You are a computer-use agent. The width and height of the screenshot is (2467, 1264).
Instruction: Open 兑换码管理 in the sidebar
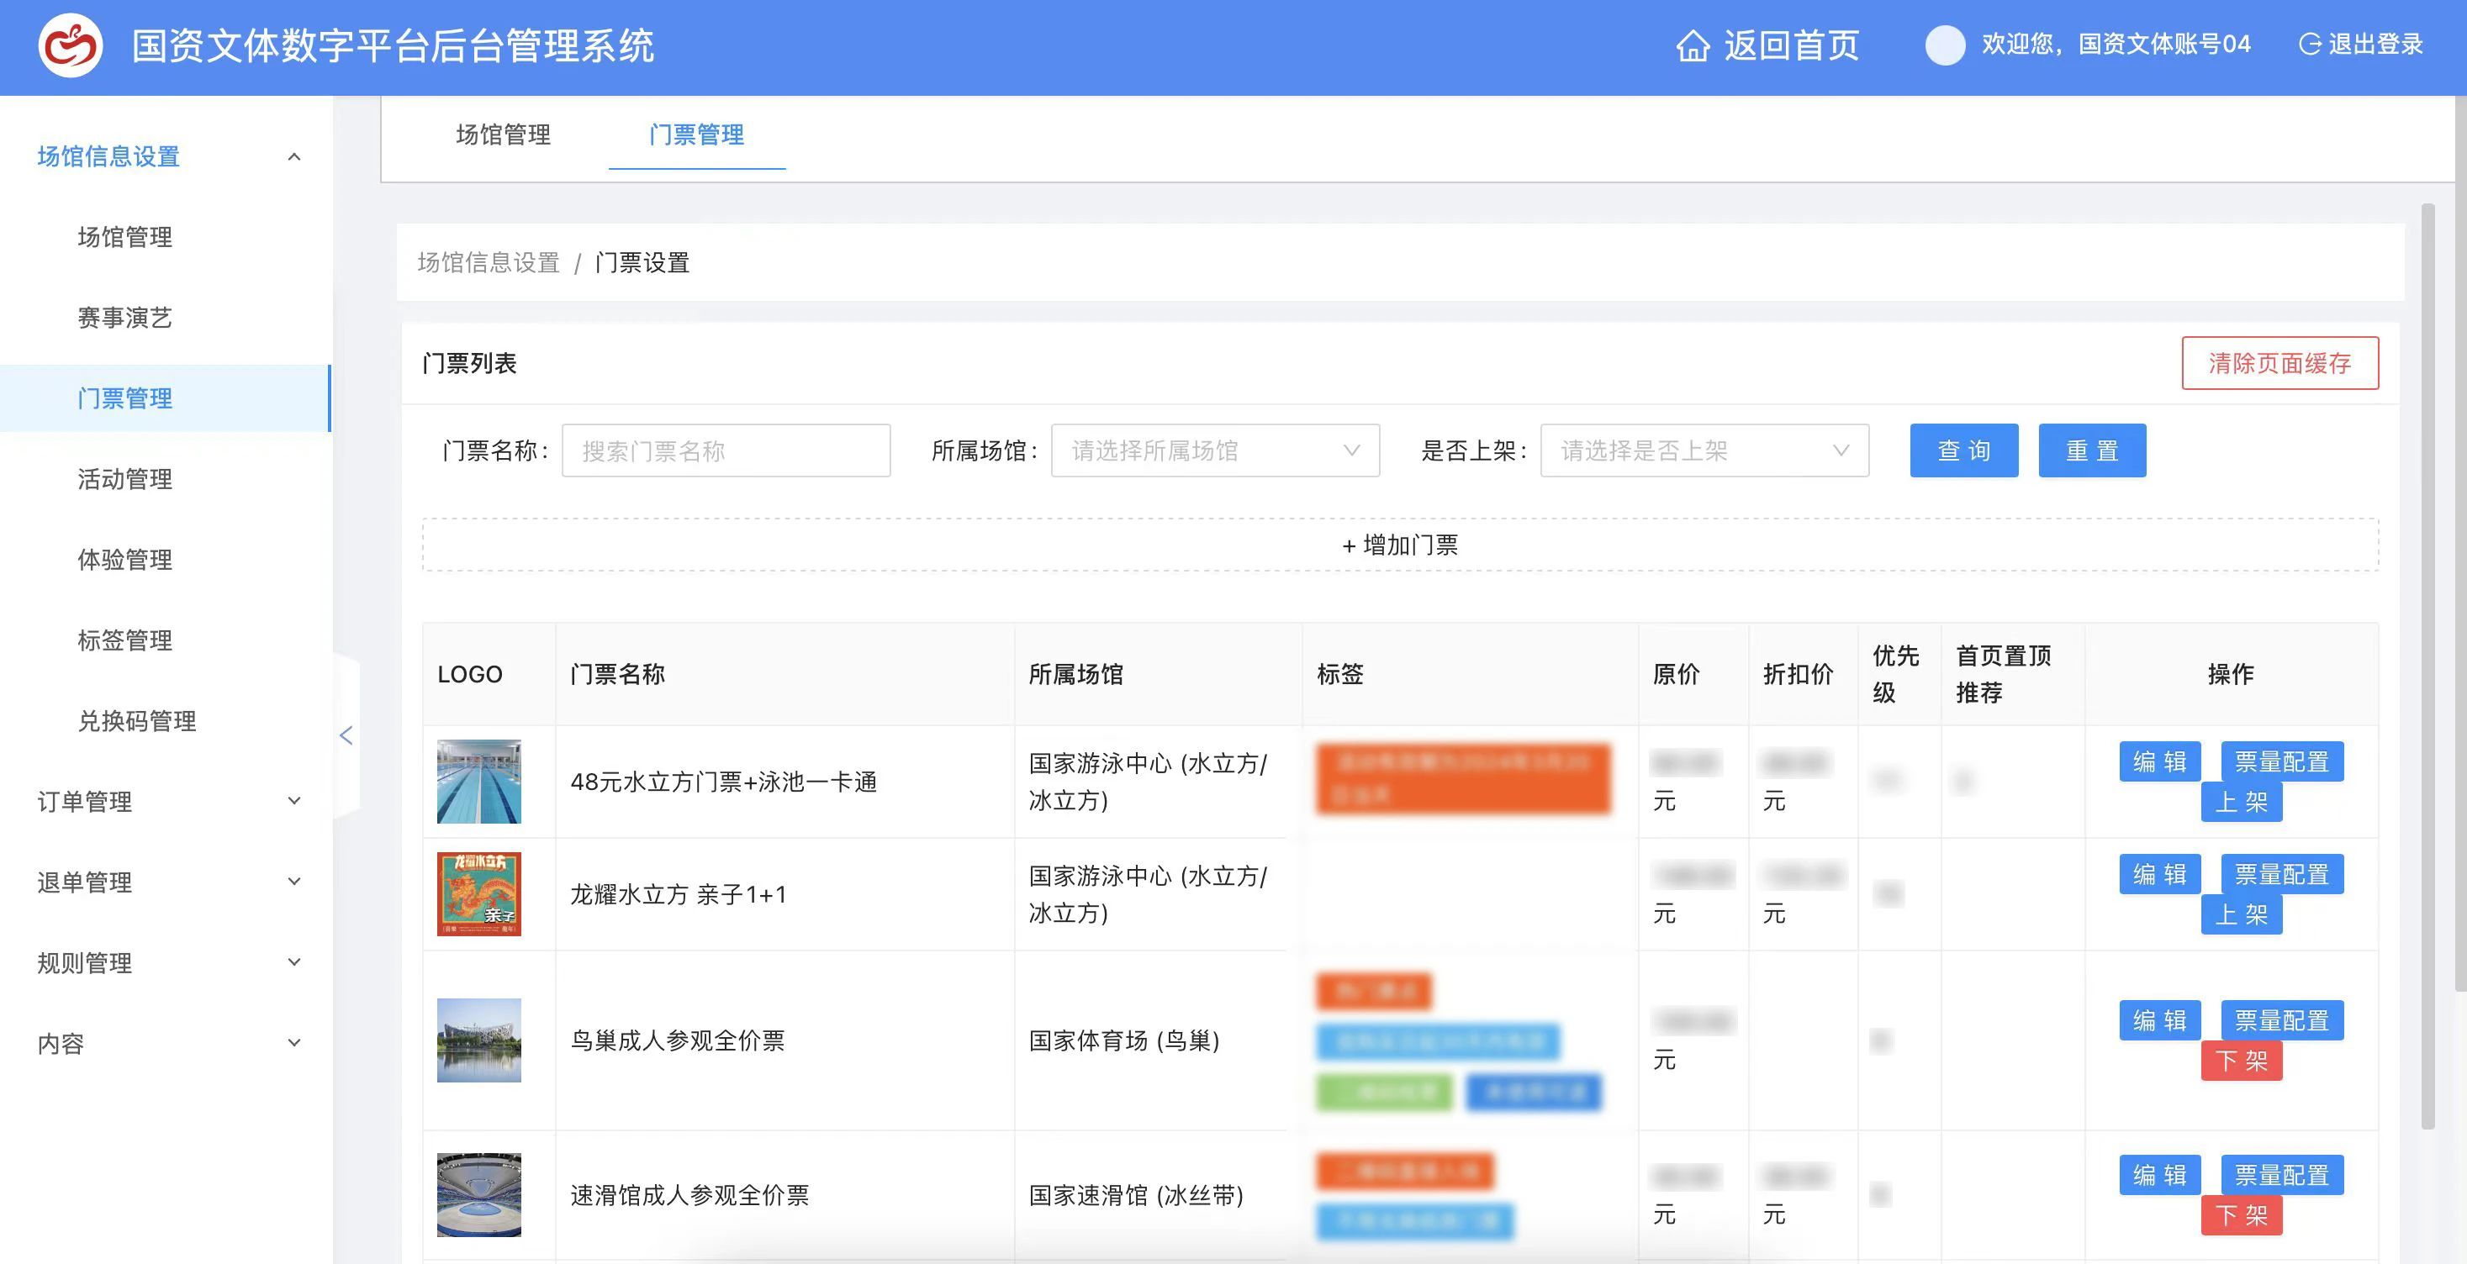[x=137, y=720]
